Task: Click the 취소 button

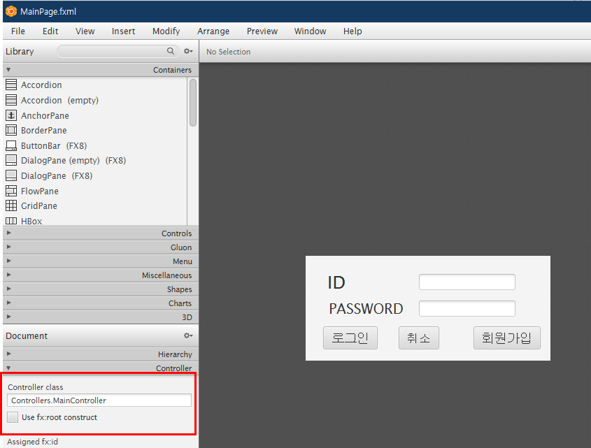Action: tap(419, 338)
